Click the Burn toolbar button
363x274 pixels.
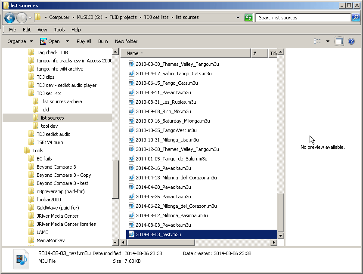click(103, 41)
